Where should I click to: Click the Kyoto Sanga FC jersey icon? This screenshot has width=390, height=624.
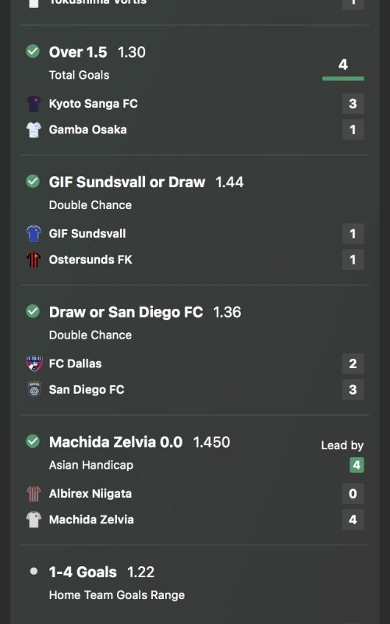[x=34, y=104]
